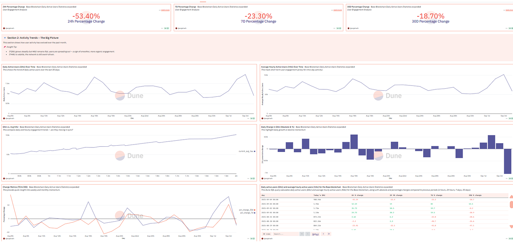Open read more link in 7D Percentage Change card
Screen dimensions: 513x242
coord(337,10)
